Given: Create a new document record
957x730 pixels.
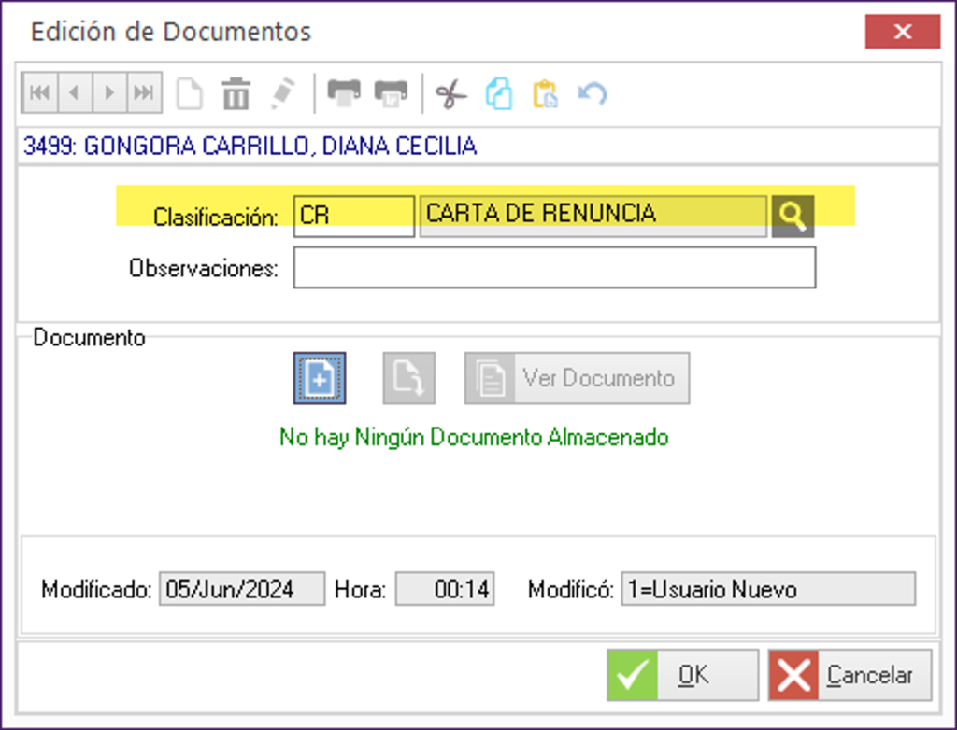Looking at the screenshot, I should point(189,92).
